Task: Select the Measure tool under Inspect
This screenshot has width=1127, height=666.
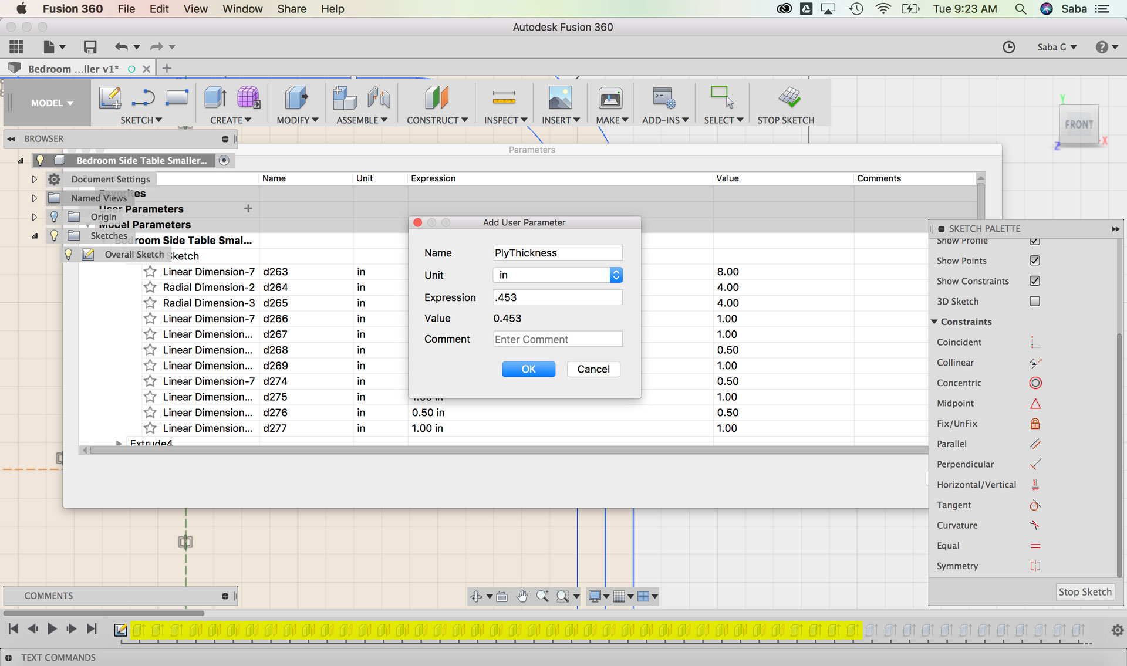Action: 504,97
